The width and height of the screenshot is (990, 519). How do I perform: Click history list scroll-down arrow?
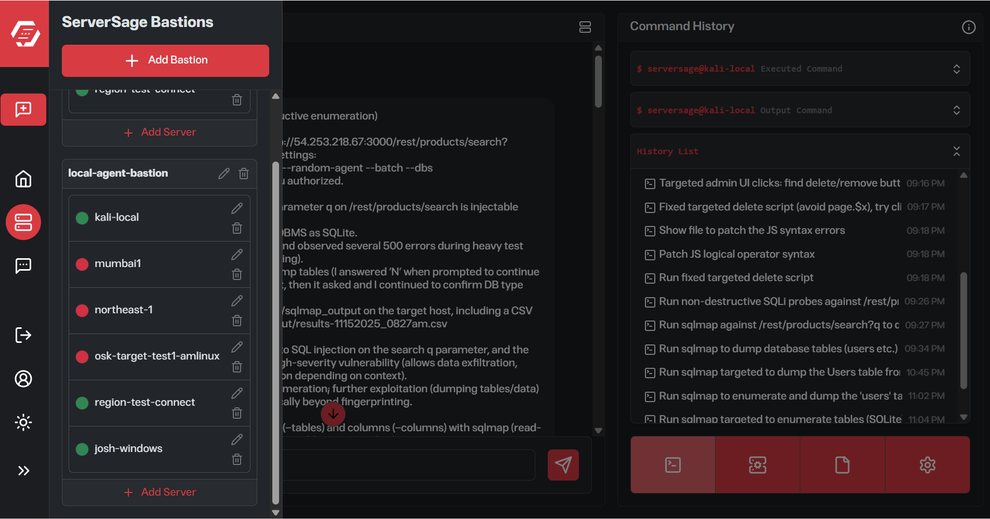(963, 417)
